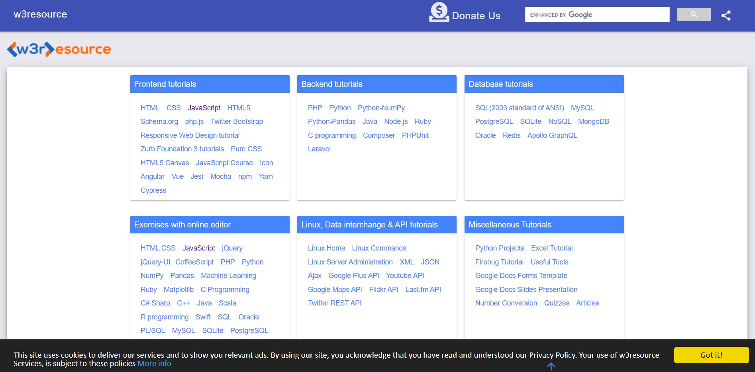Open the Donate Us link
The width and height of the screenshot is (755, 372).
point(476,16)
